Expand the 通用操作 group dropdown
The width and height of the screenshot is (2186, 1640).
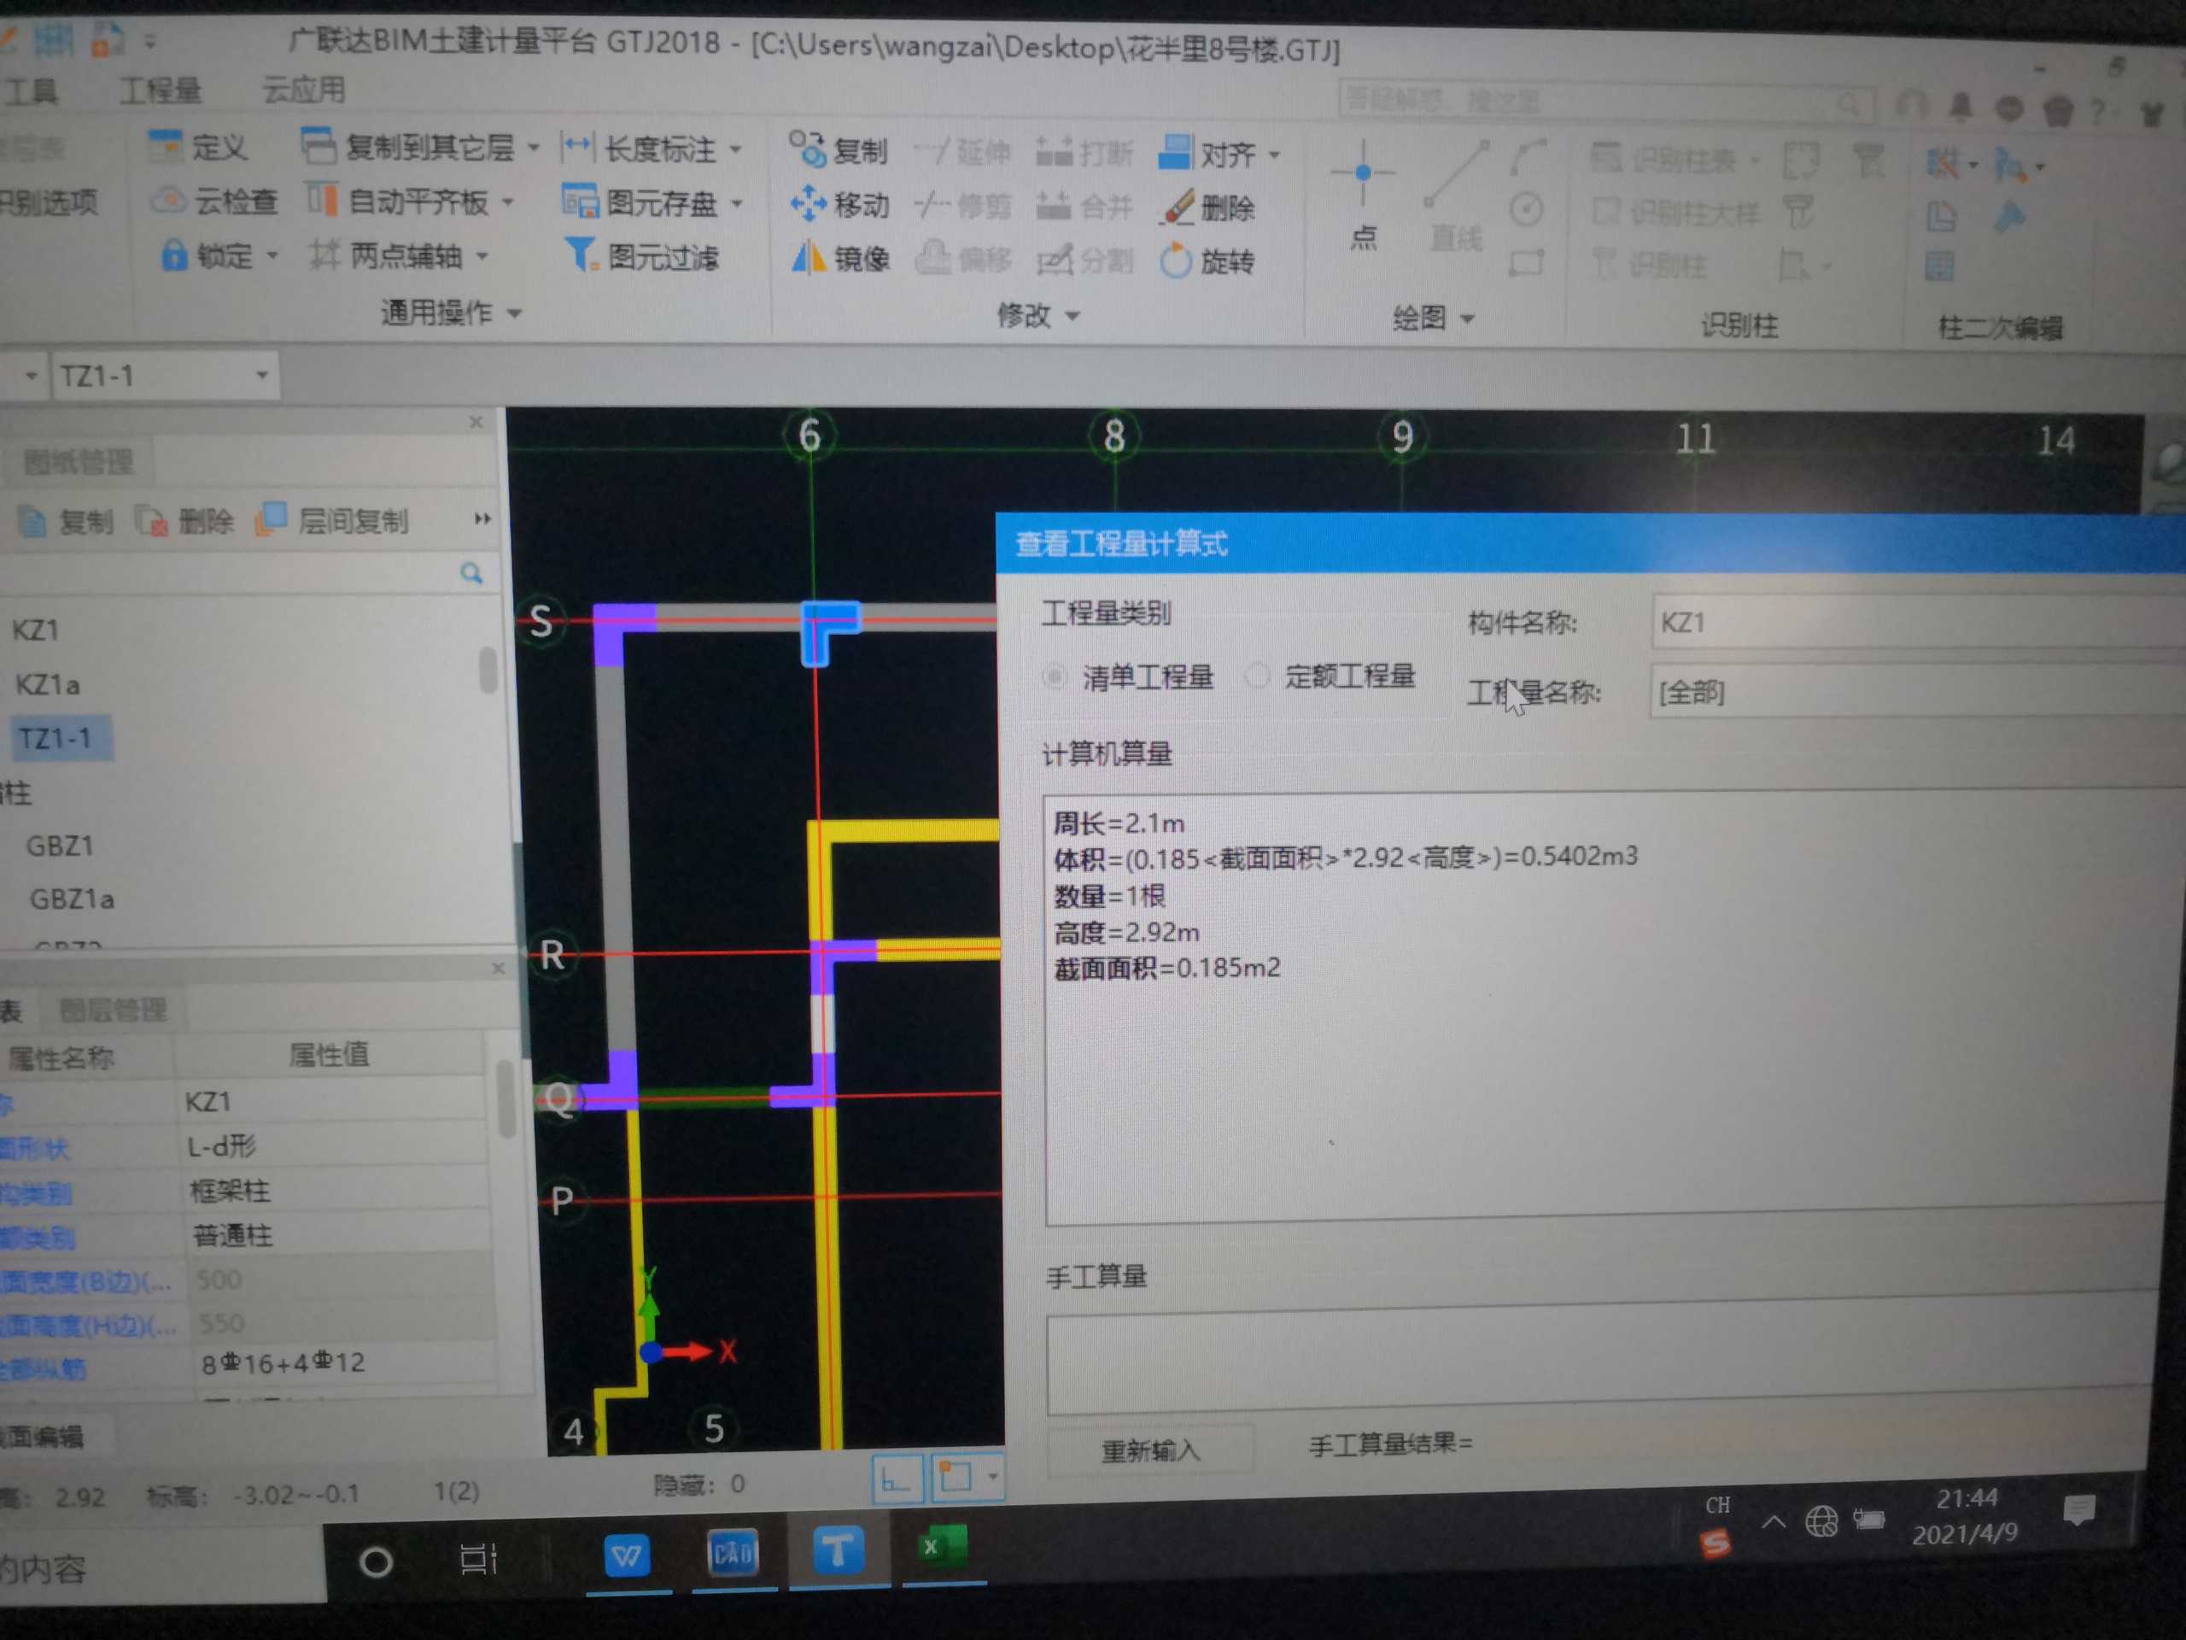(515, 314)
